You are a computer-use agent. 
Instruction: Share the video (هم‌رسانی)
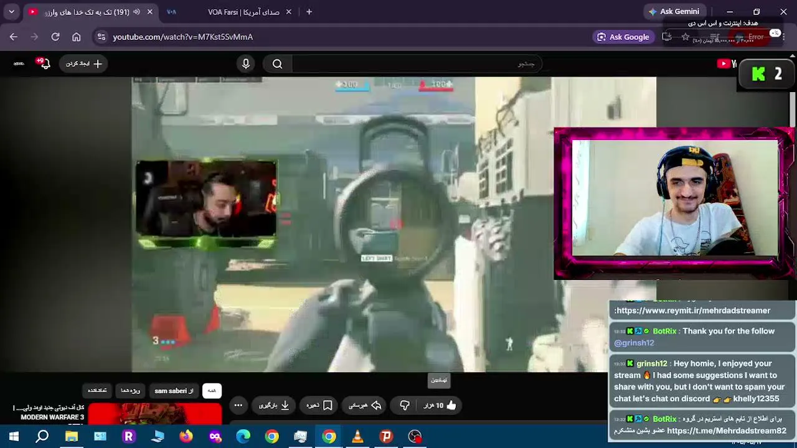pyautogui.click(x=365, y=406)
